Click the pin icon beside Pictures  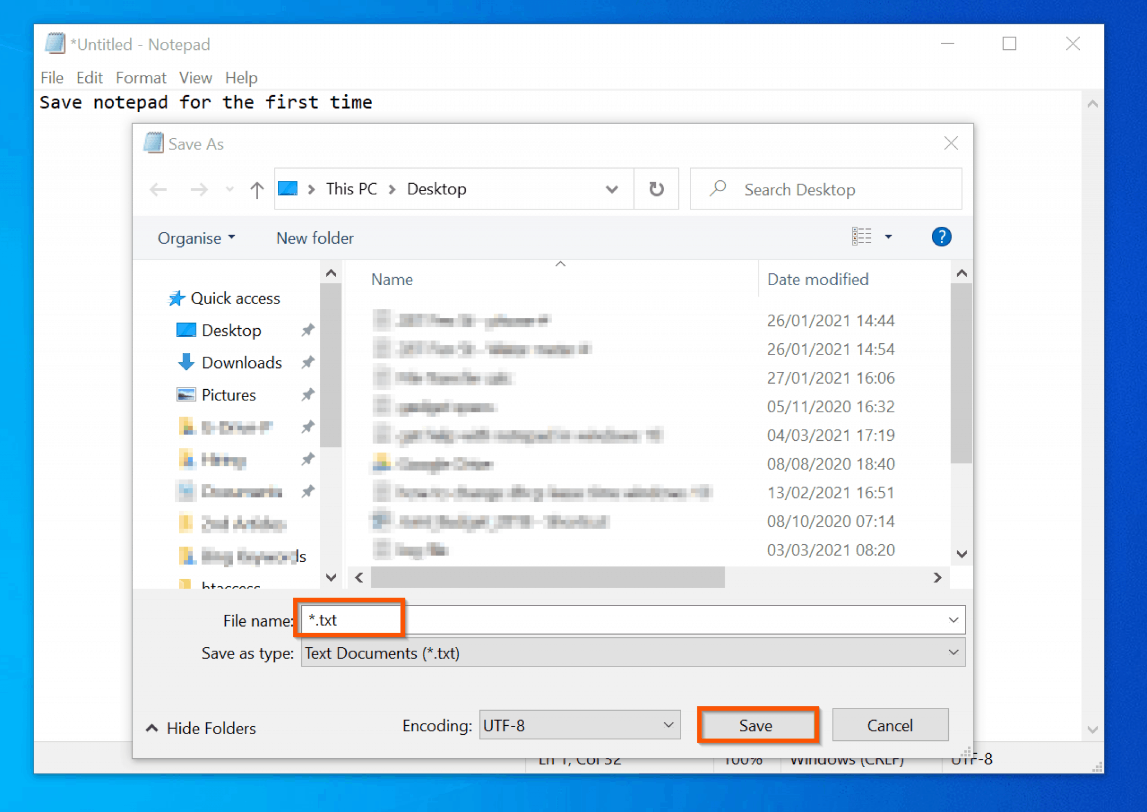(307, 395)
